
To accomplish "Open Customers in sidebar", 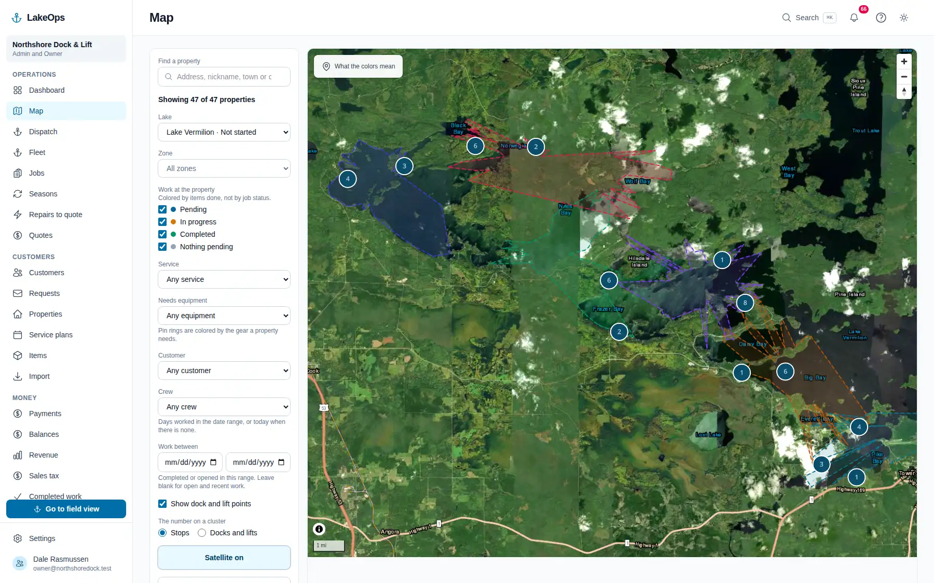I will click(66, 273).
